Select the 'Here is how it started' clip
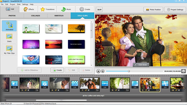 76,44
